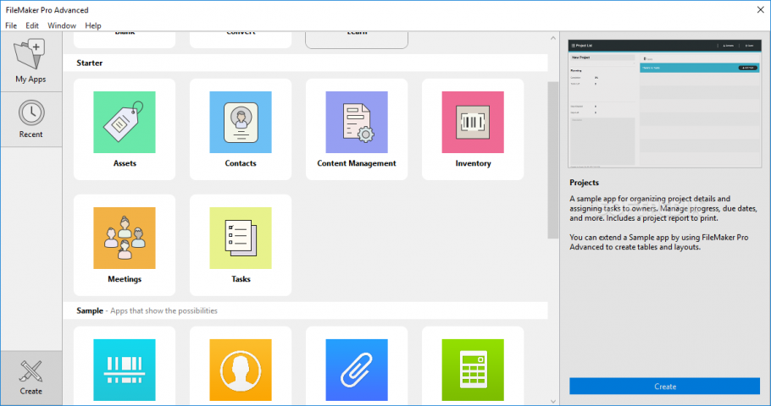
Task: Select the Contacts starter app
Action: [x=241, y=129]
